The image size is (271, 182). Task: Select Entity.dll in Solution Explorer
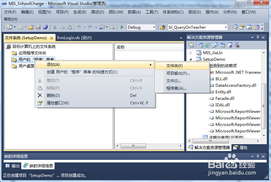tap(223, 92)
